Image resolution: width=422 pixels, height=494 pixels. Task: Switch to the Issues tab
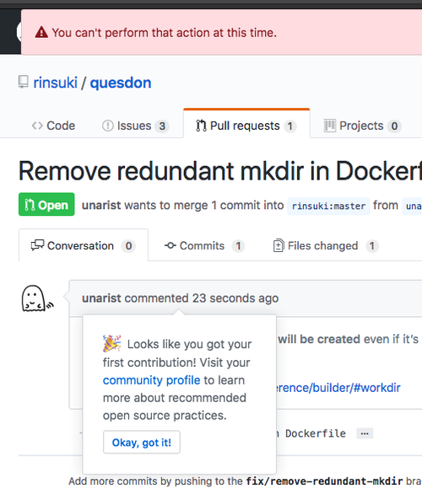[x=136, y=126]
